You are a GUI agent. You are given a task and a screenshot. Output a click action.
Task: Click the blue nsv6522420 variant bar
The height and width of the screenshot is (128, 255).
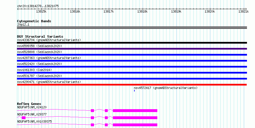[x=132, y=67]
